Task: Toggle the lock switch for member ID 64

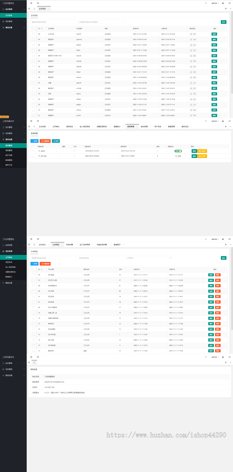Action: click(x=193, y=45)
